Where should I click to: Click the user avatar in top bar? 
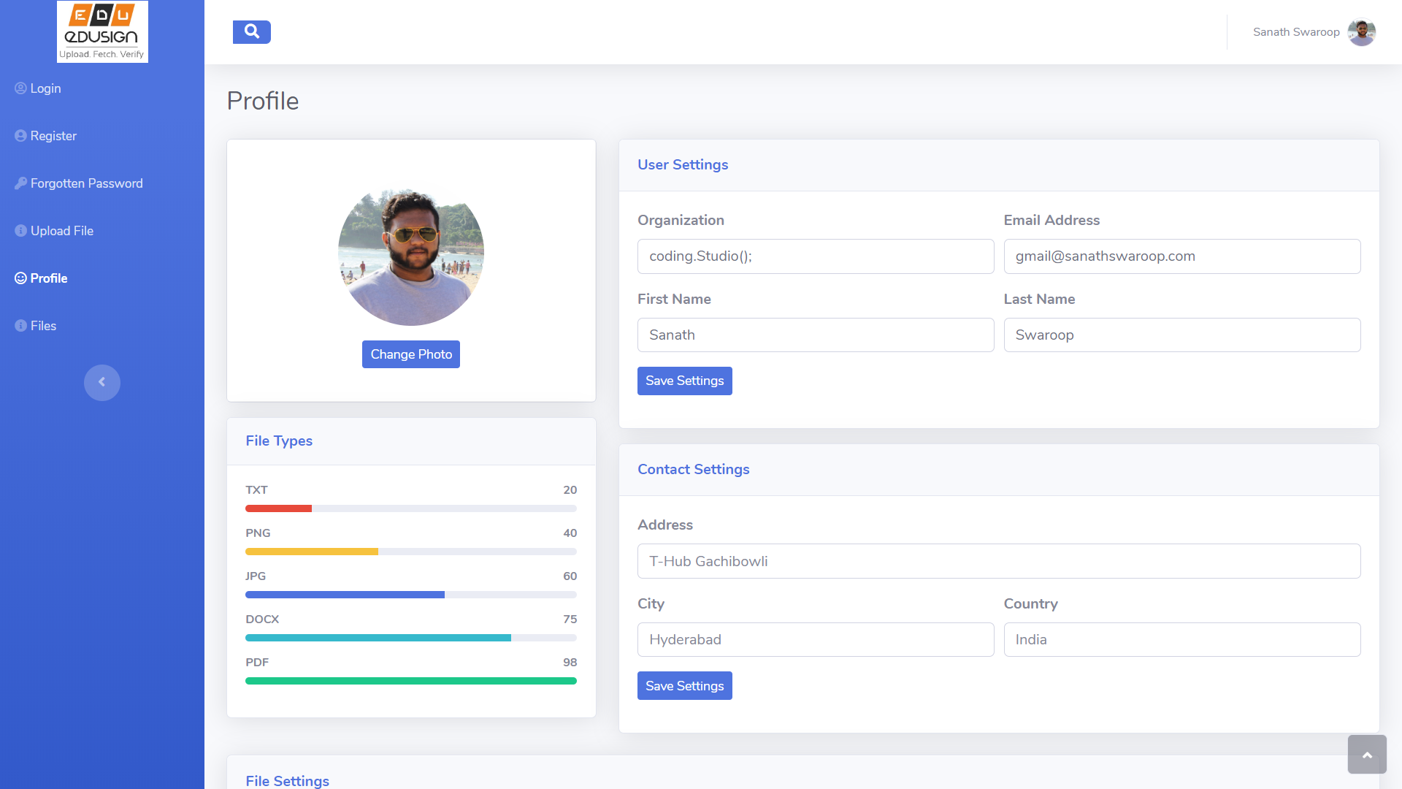(1361, 32)
